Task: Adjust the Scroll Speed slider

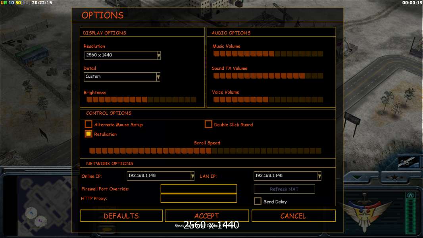Action: coord(205,151)
